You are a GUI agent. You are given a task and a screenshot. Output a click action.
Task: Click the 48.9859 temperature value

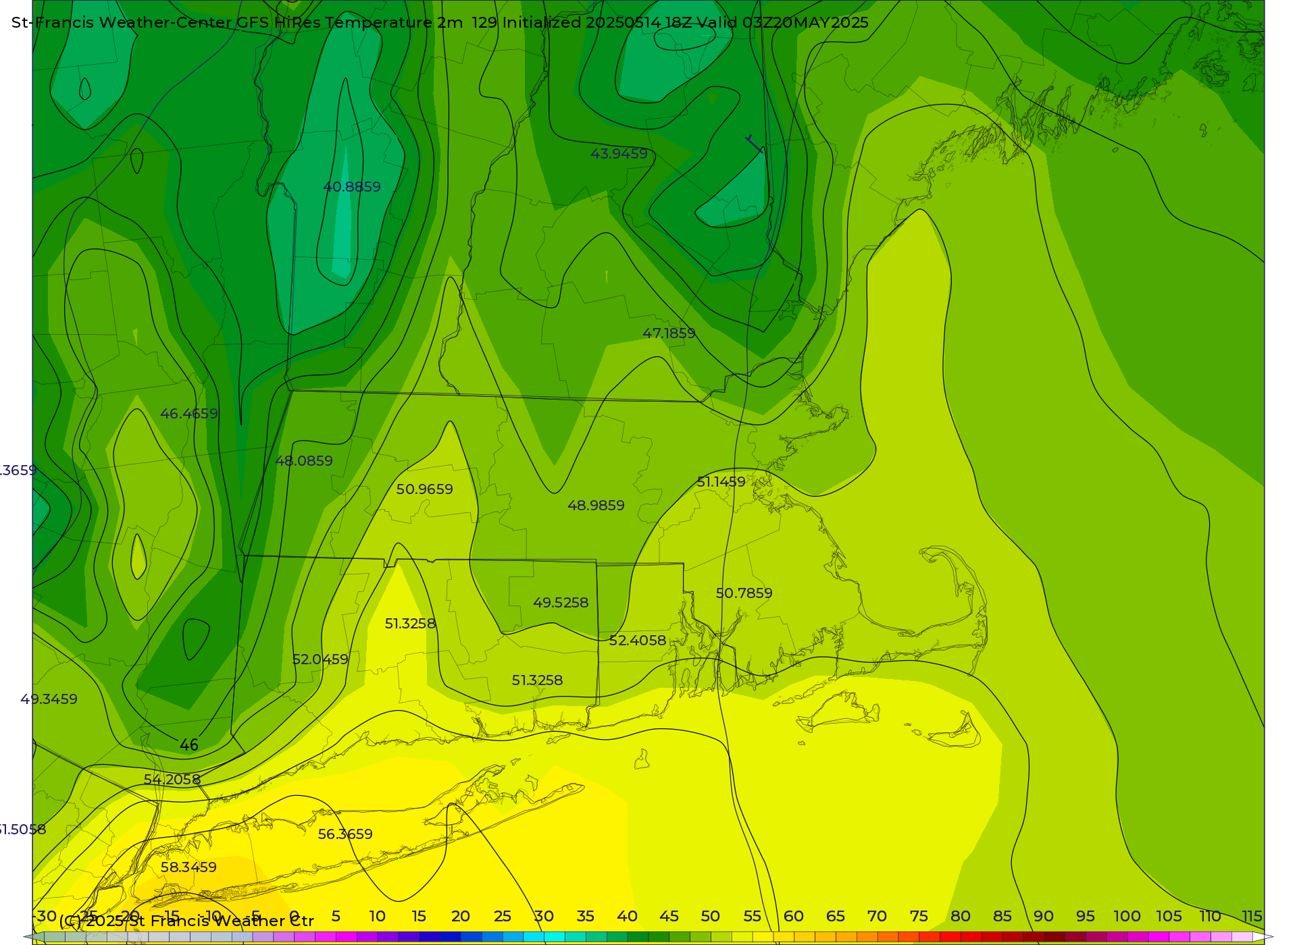click(596, 506)
